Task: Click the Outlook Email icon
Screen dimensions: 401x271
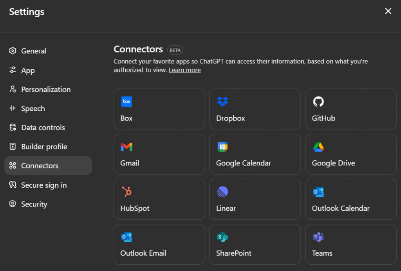Action: pos(126,237)
